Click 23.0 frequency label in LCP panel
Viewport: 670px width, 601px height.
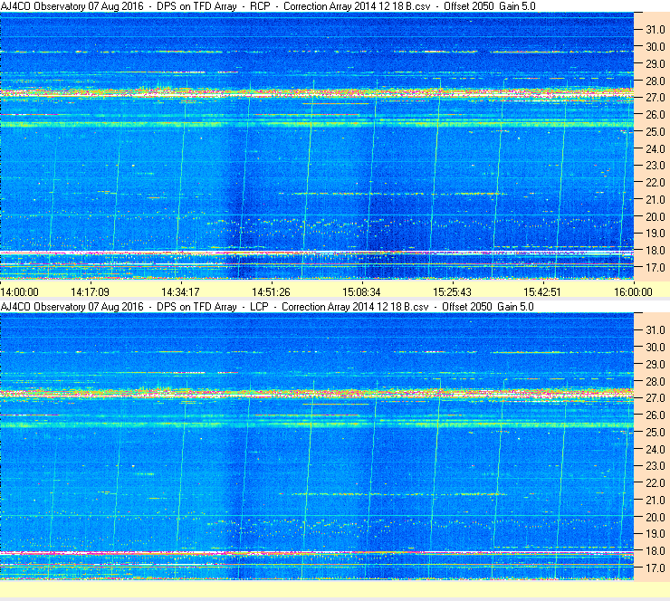pyautogui.click(x=655, y=465)
